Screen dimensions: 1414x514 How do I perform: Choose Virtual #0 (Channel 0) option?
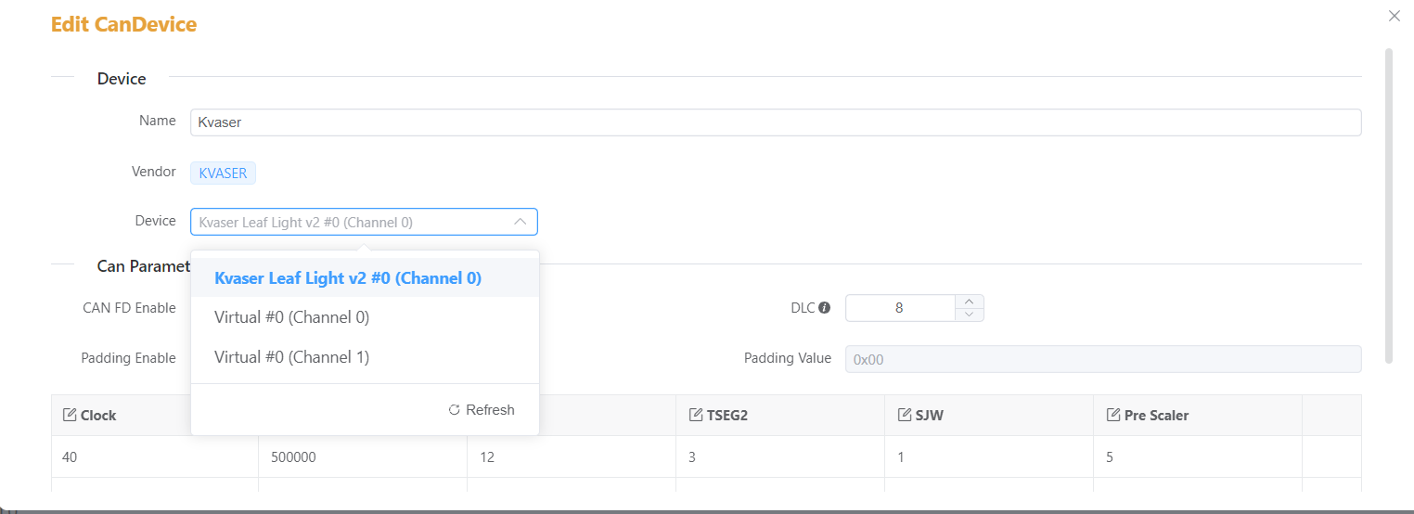[292, 317]
